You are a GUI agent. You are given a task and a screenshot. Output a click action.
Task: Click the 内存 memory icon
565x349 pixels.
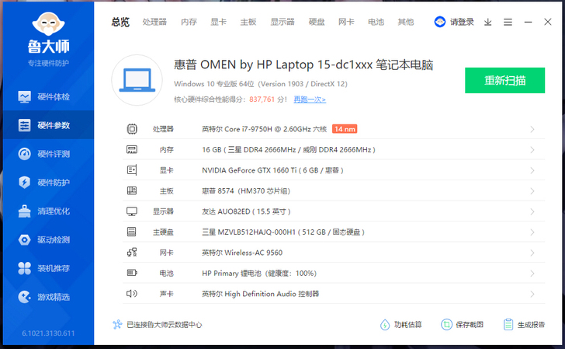click(x=132, y=149)
